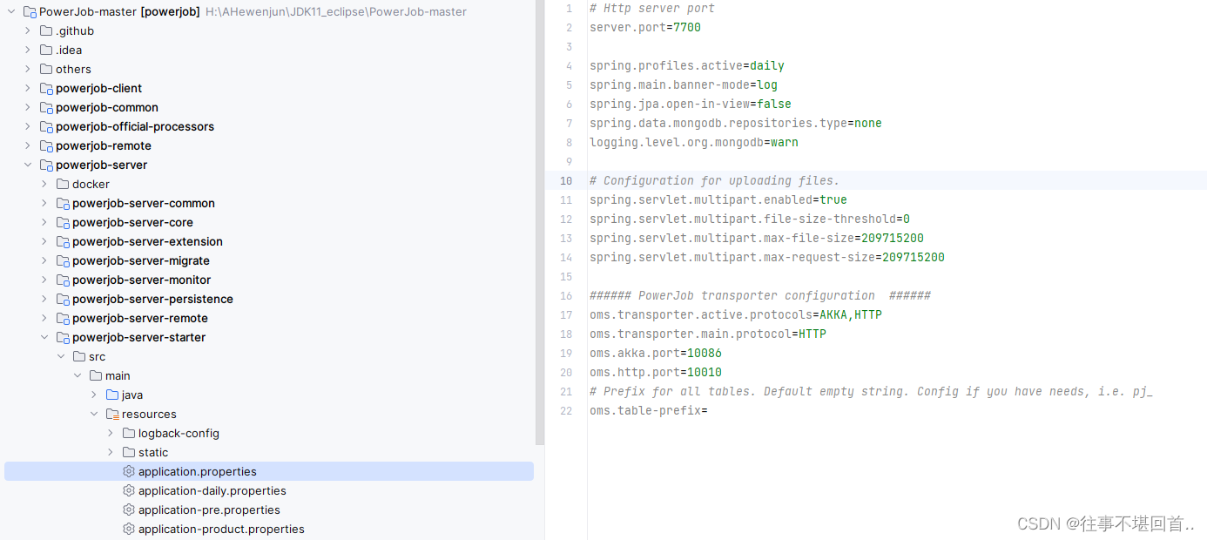
Task: Click the powerjob-server-core module icon
Action: click(63, 222)
